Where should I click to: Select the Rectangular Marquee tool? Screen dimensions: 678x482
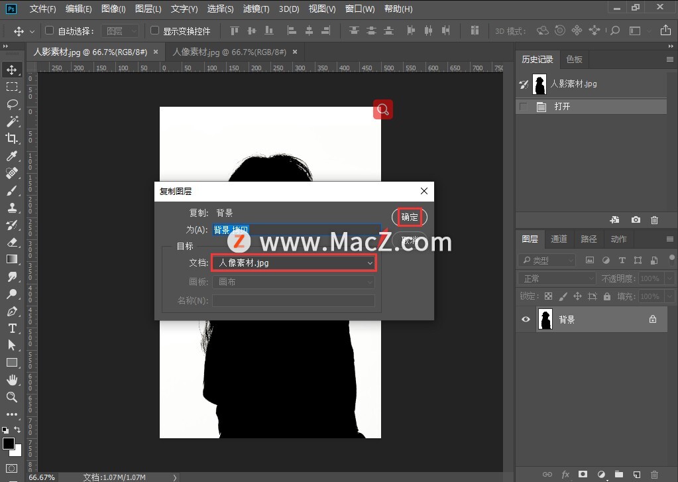tap(12, 87)
